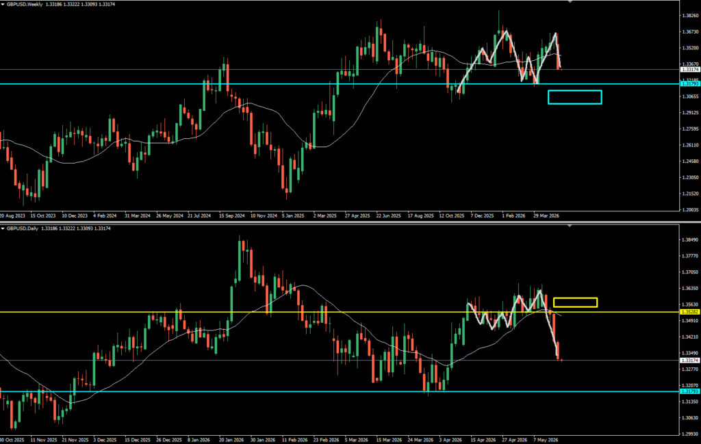
Task: Click the 15 Sep 2024 date on weekly axis
Action: [x=231, y=216]
